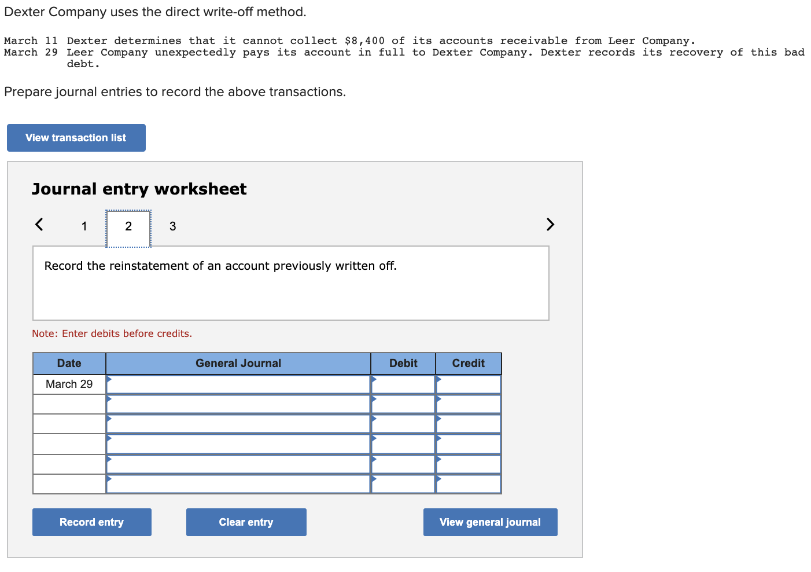Viewport: 811px width, 572px height.
Task: Click the Credit field in third row
Action: point(469,424)
